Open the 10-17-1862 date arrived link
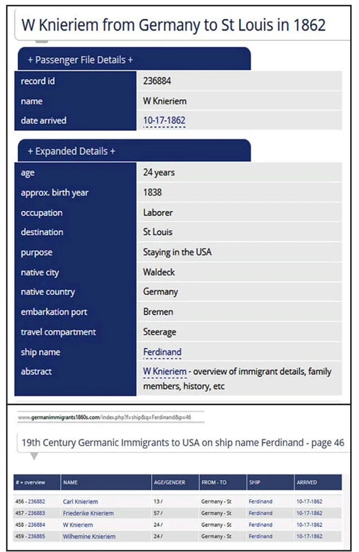The image size is (359, 552). (164, 120)
